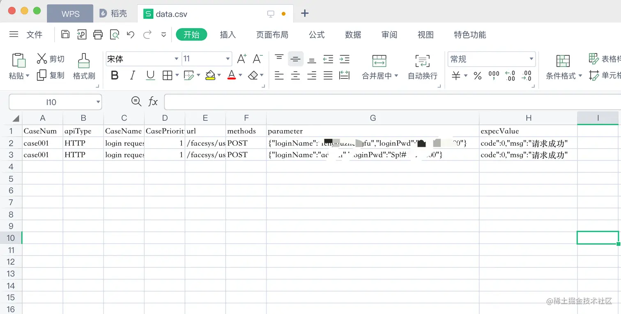The width and height of the screenshot is (621, 314).
Task: Click the 自动换行 wrap text button
Action: [x=422, y=67]
